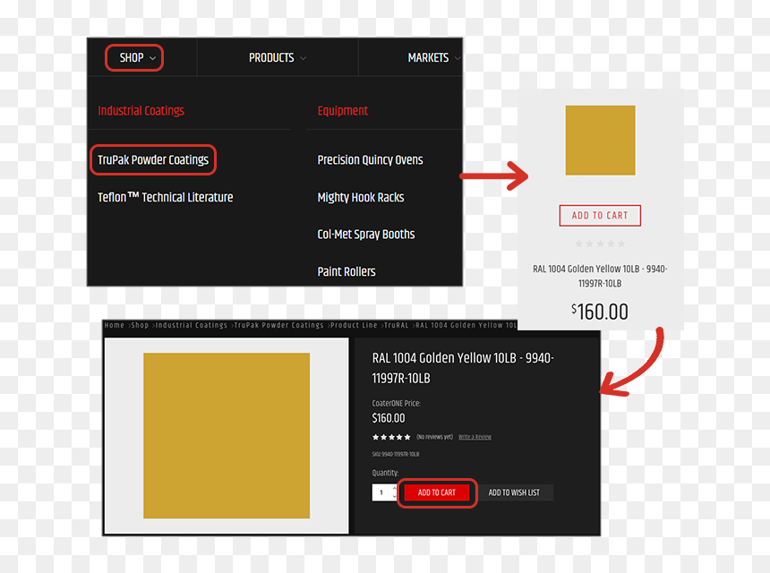Click ADD TO WISH LIST button
Screen dimensions: 770x573
(514, 493)
